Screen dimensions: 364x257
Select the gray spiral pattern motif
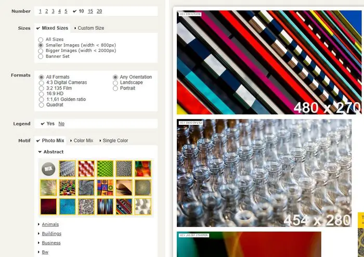coord(86,188)
